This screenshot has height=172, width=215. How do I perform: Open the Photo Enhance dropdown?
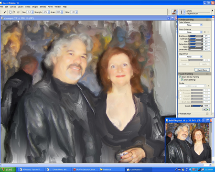(191, 32)
